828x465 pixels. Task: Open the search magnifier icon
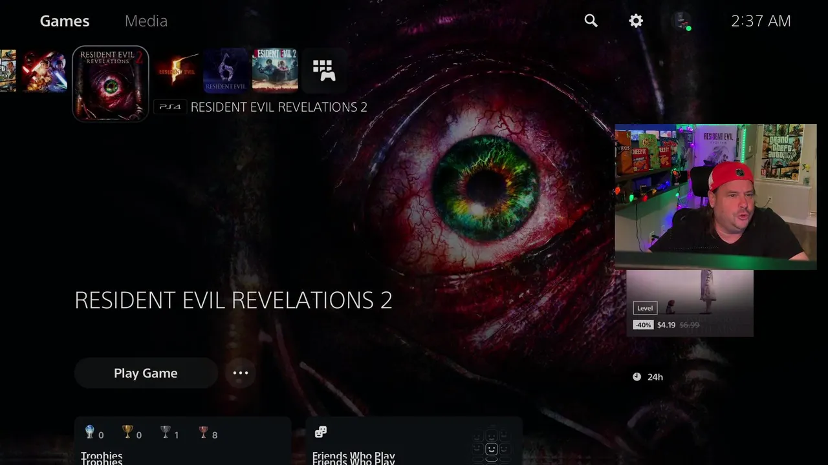(591, 21)
